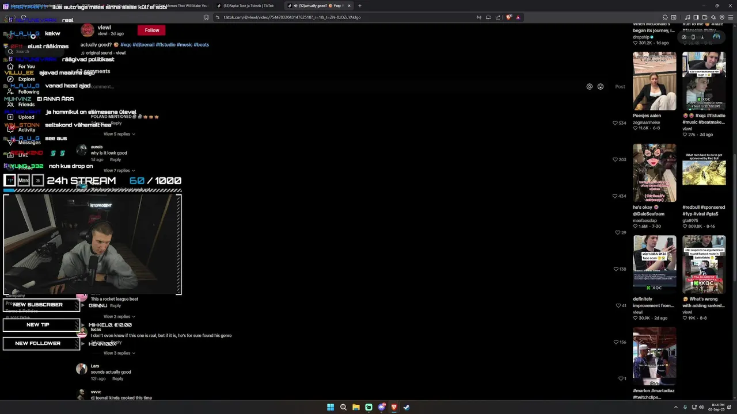Viewport: 737px width, 414px height.
Task: Open the Brave Wallet icon
Action: (x=704, y=17)
